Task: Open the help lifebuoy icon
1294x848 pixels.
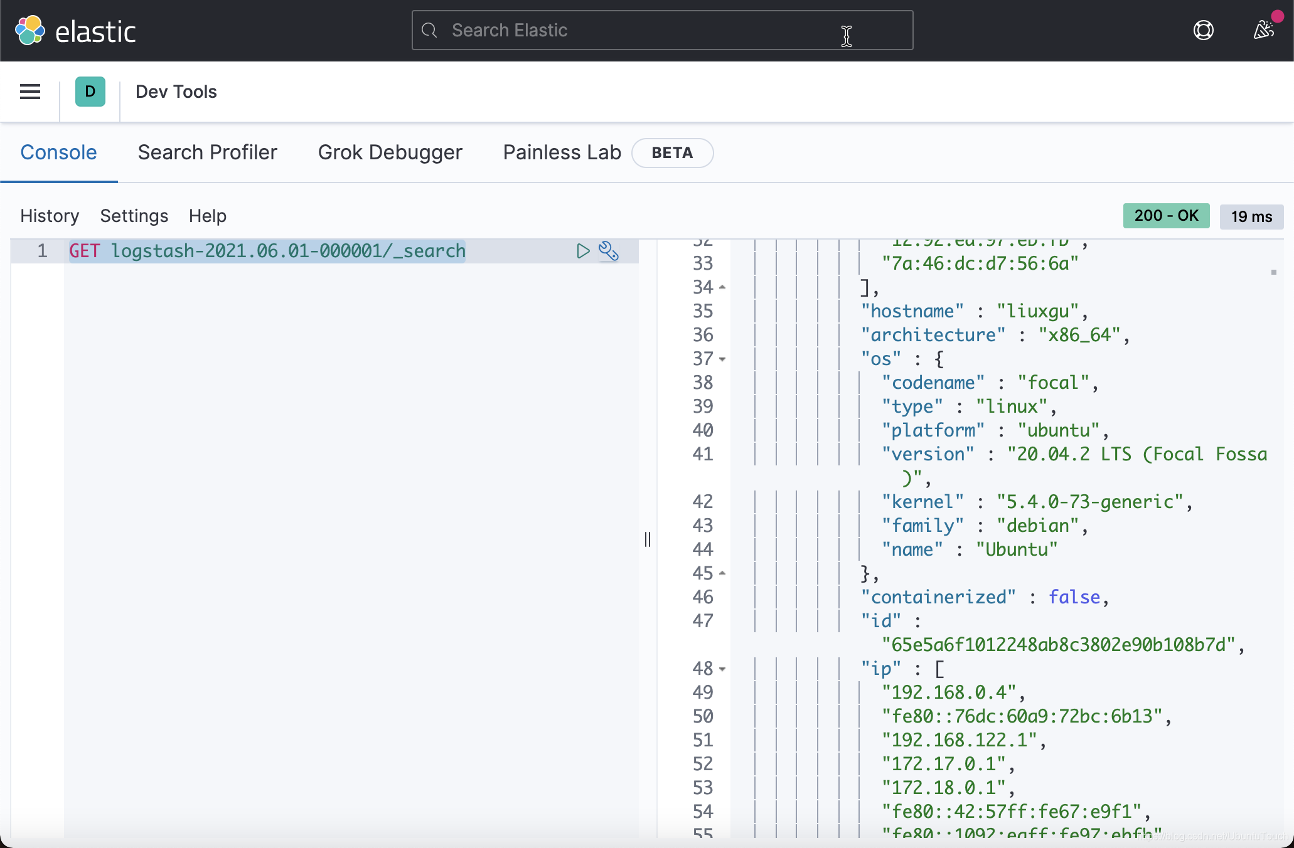Action: point(1203,30)
